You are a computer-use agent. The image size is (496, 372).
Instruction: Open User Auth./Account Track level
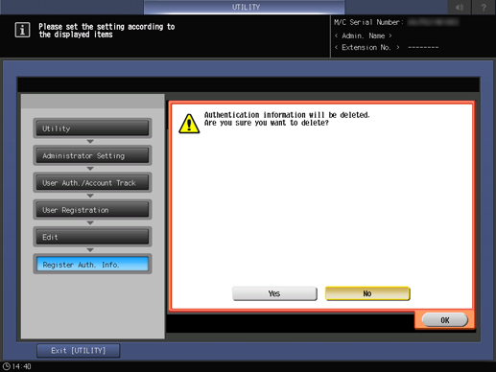pyautogui.click(x=92, y=182)
